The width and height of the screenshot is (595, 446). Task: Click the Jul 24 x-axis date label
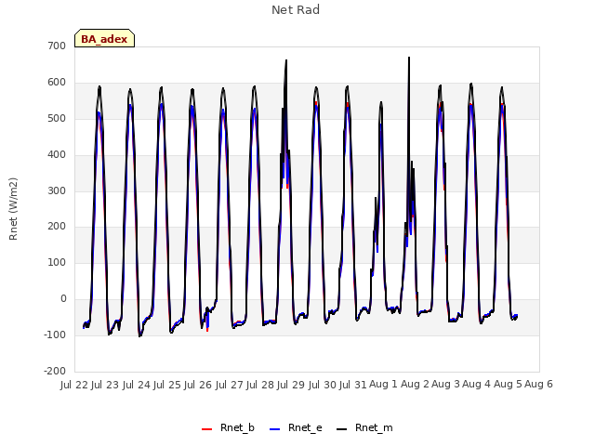click(137, 385)
